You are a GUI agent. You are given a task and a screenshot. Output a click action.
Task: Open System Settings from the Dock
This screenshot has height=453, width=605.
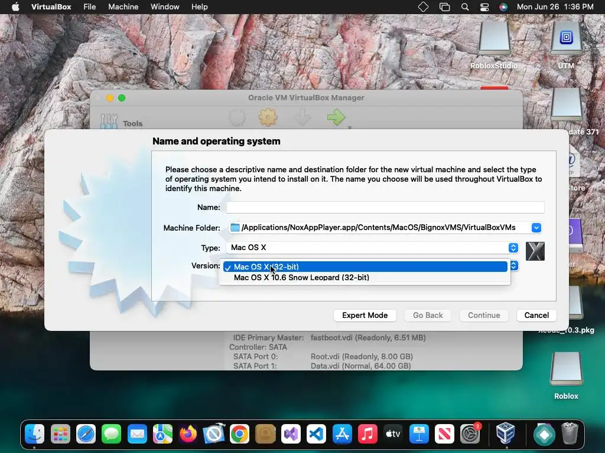(470, 434)
